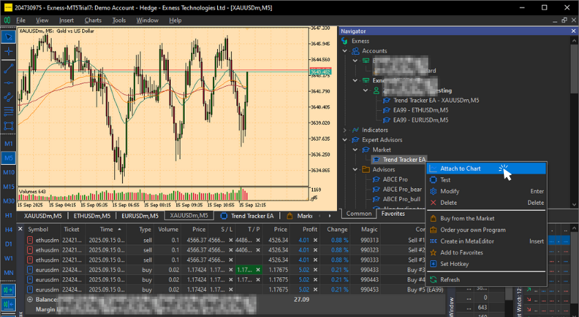Open the Window menu
The image size is (579, 317).
pyautogui.click(x=148, y=20)
